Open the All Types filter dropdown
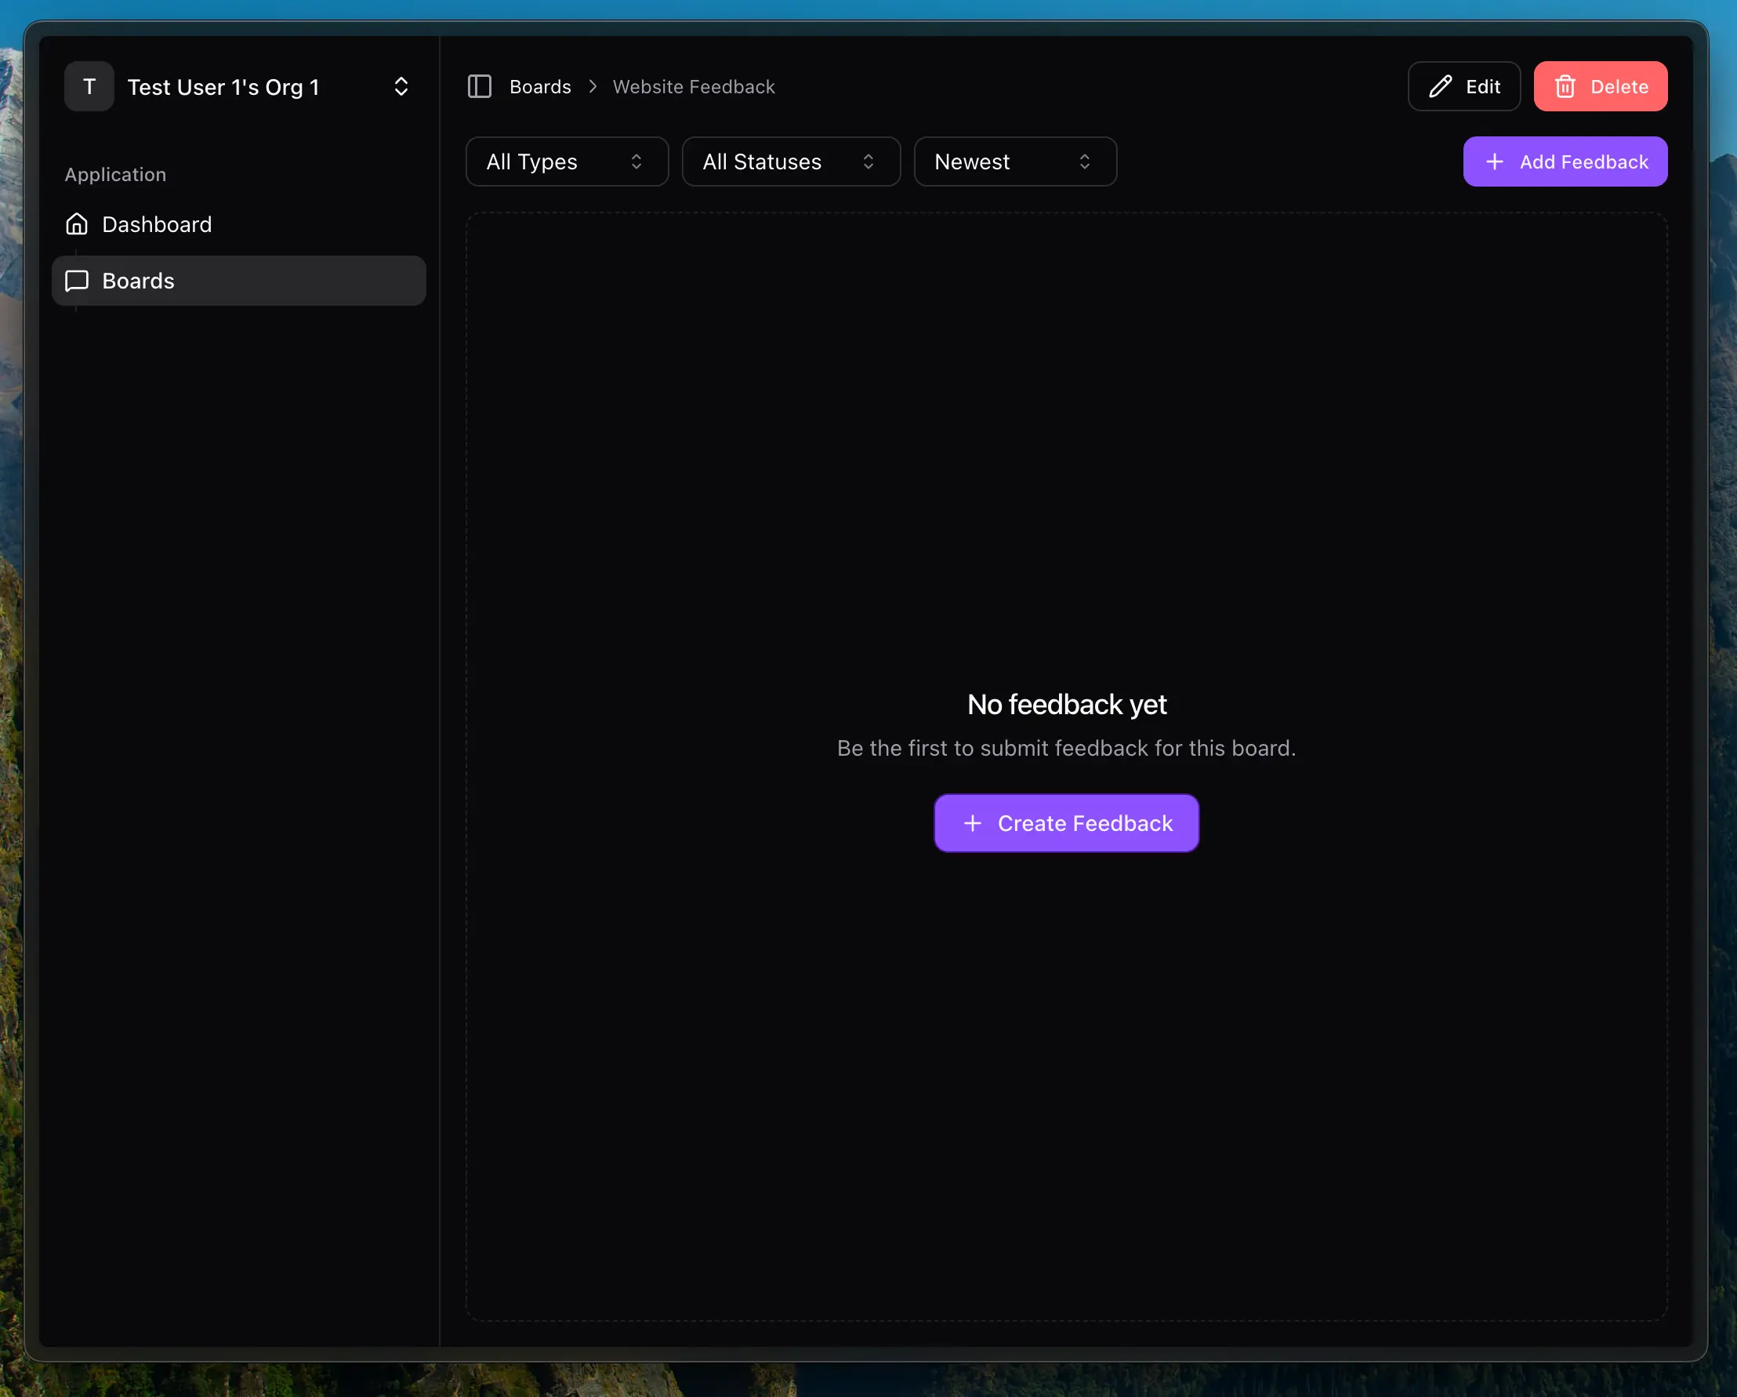1737x1397 pixels. click(567, 162)
